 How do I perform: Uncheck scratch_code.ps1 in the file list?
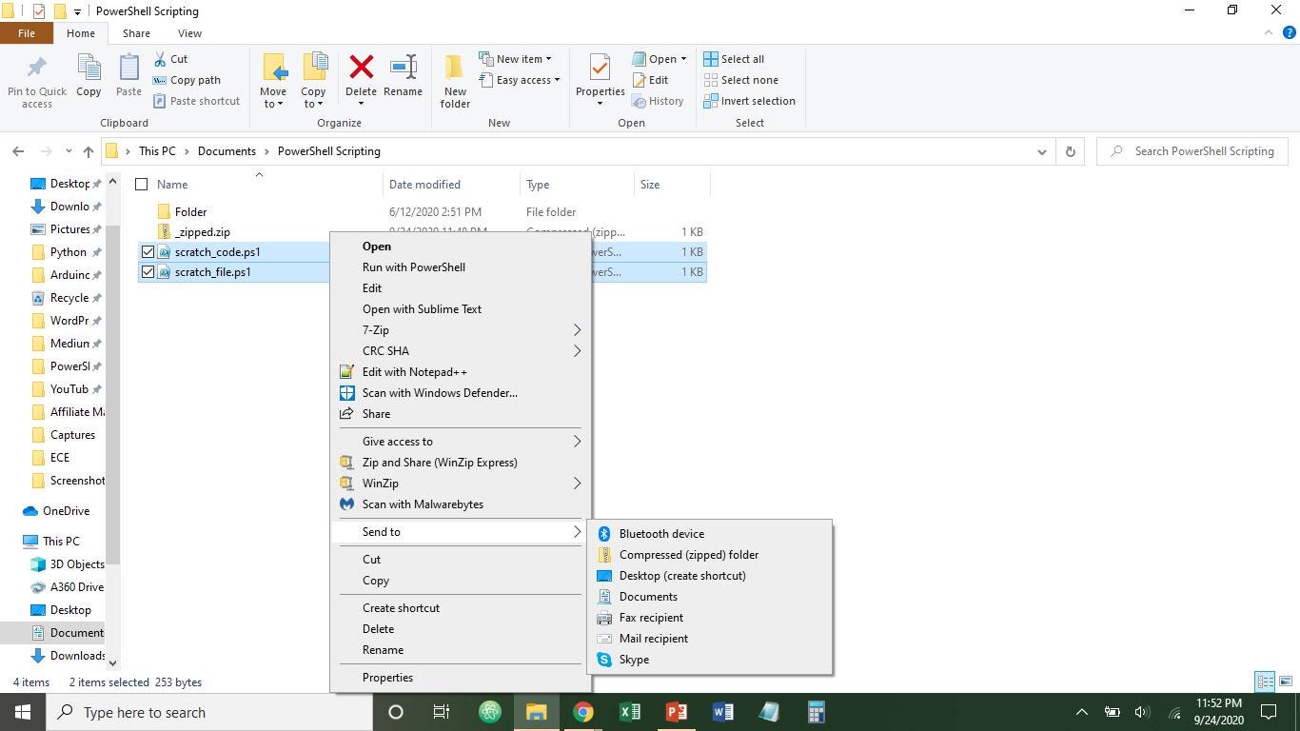point(148,251)
